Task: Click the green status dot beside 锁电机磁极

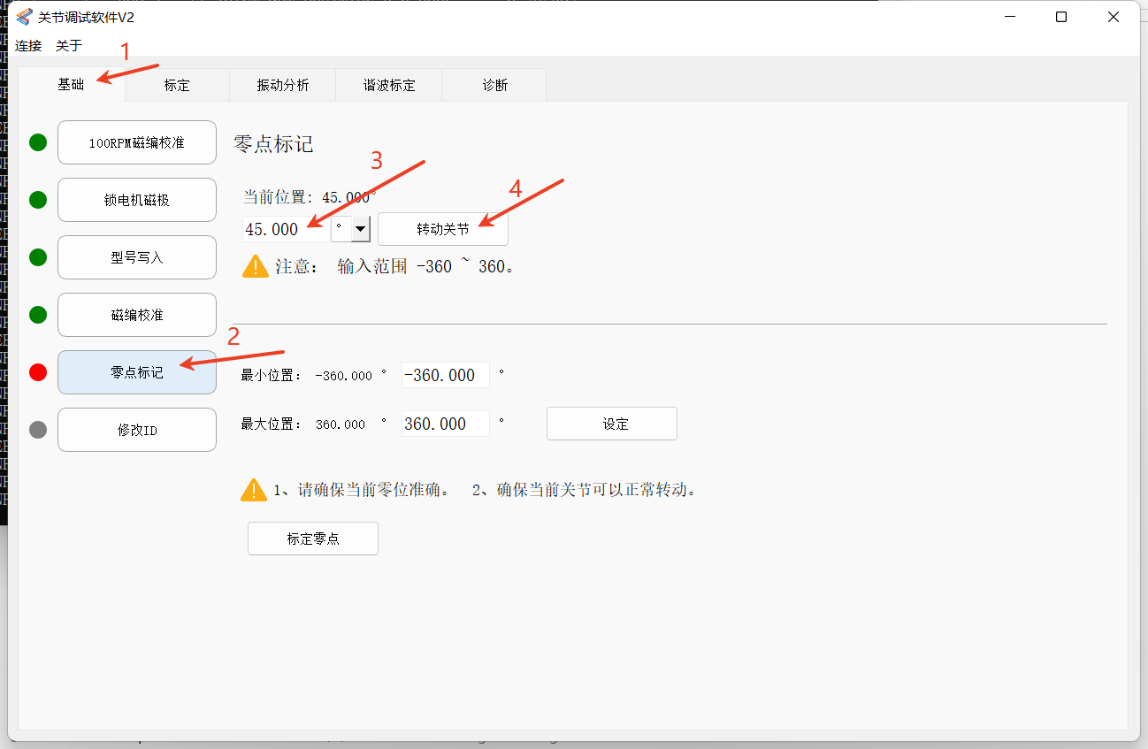Action: 38,200
